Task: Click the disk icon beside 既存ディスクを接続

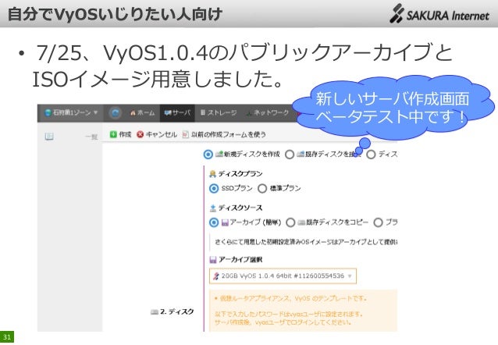Action: 301,154
